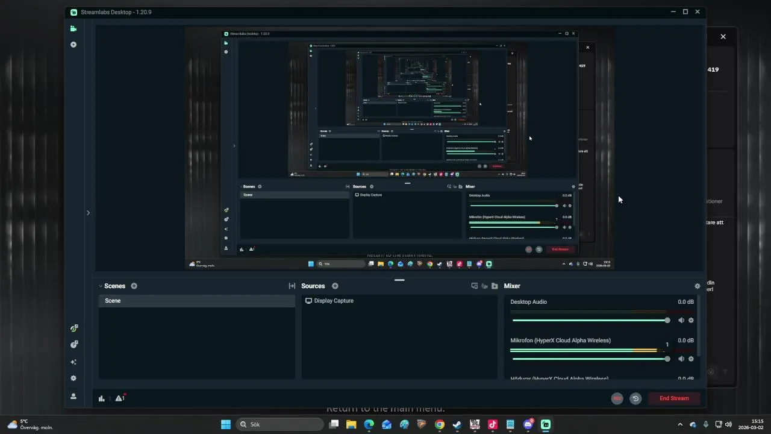Open the account profile icon in sidebar
The height and width of the screenshot is (434, 771).
[x=73, y=397]
